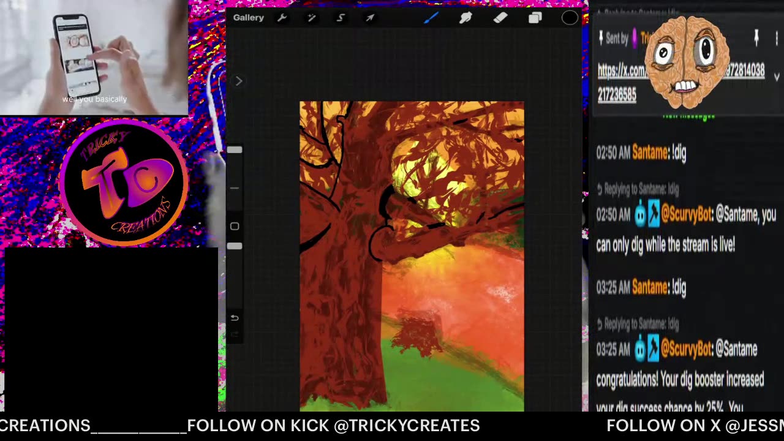
Task: Collapse the pinned message with down chevron
Action: tap(777, 77)
